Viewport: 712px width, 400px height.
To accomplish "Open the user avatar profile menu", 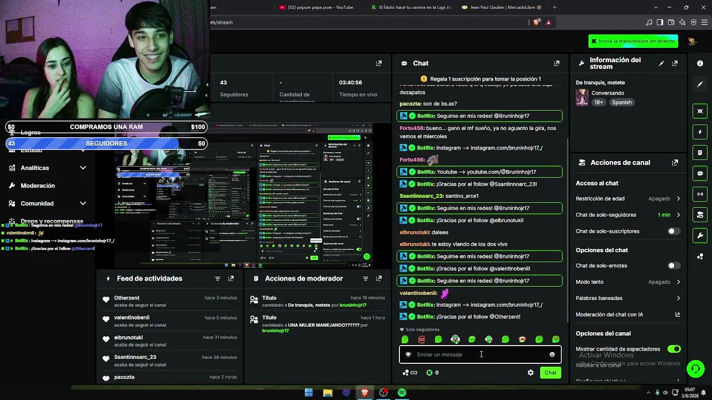I will point(692,41).
